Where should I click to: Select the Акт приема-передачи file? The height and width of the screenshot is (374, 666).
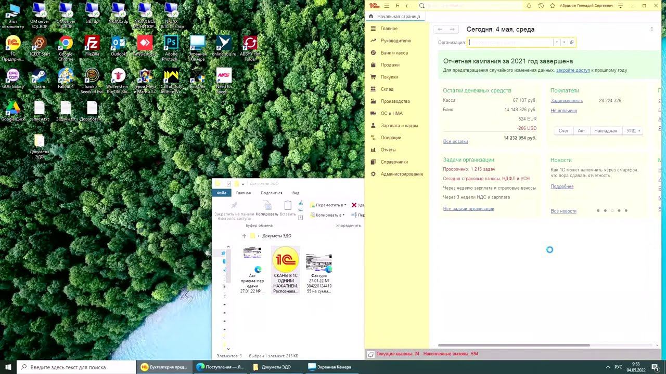[x=252, y=270]
